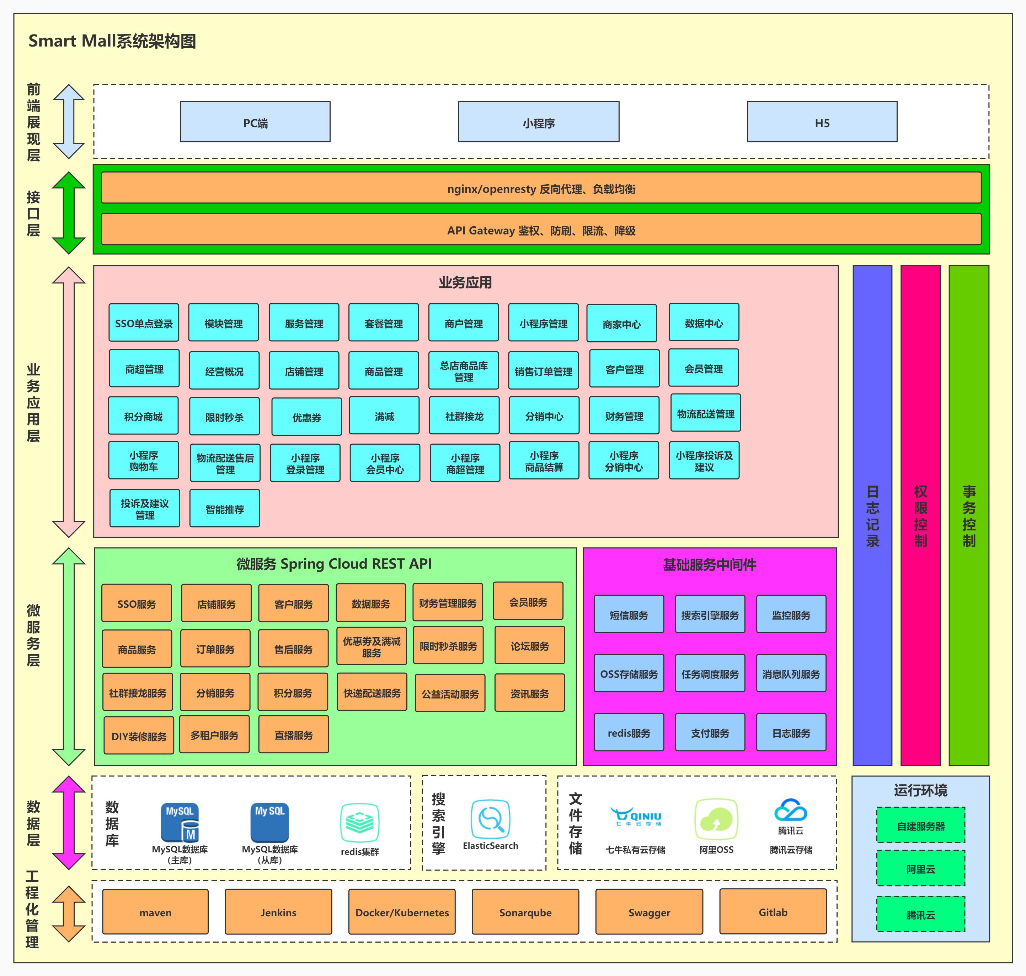
Task: Select the redis cluster icon
Action: [x=359, y=823]
